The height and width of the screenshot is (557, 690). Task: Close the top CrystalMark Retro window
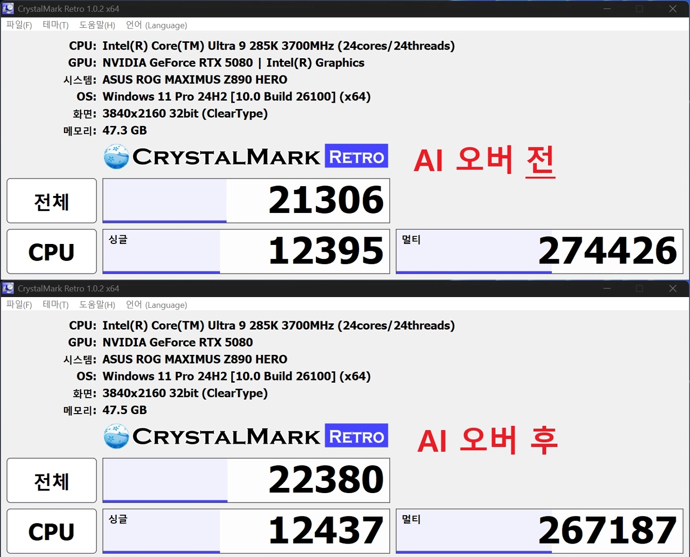[x=672, y=9]
